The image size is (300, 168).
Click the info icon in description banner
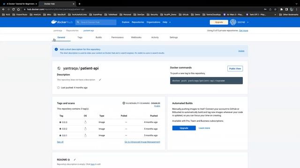click(56, 49)
